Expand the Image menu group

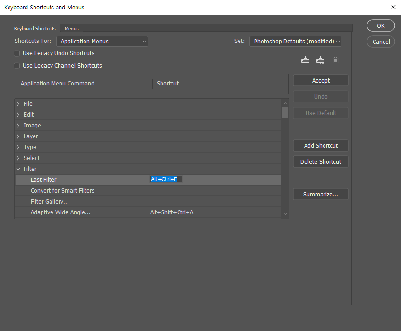coord(18,126)
